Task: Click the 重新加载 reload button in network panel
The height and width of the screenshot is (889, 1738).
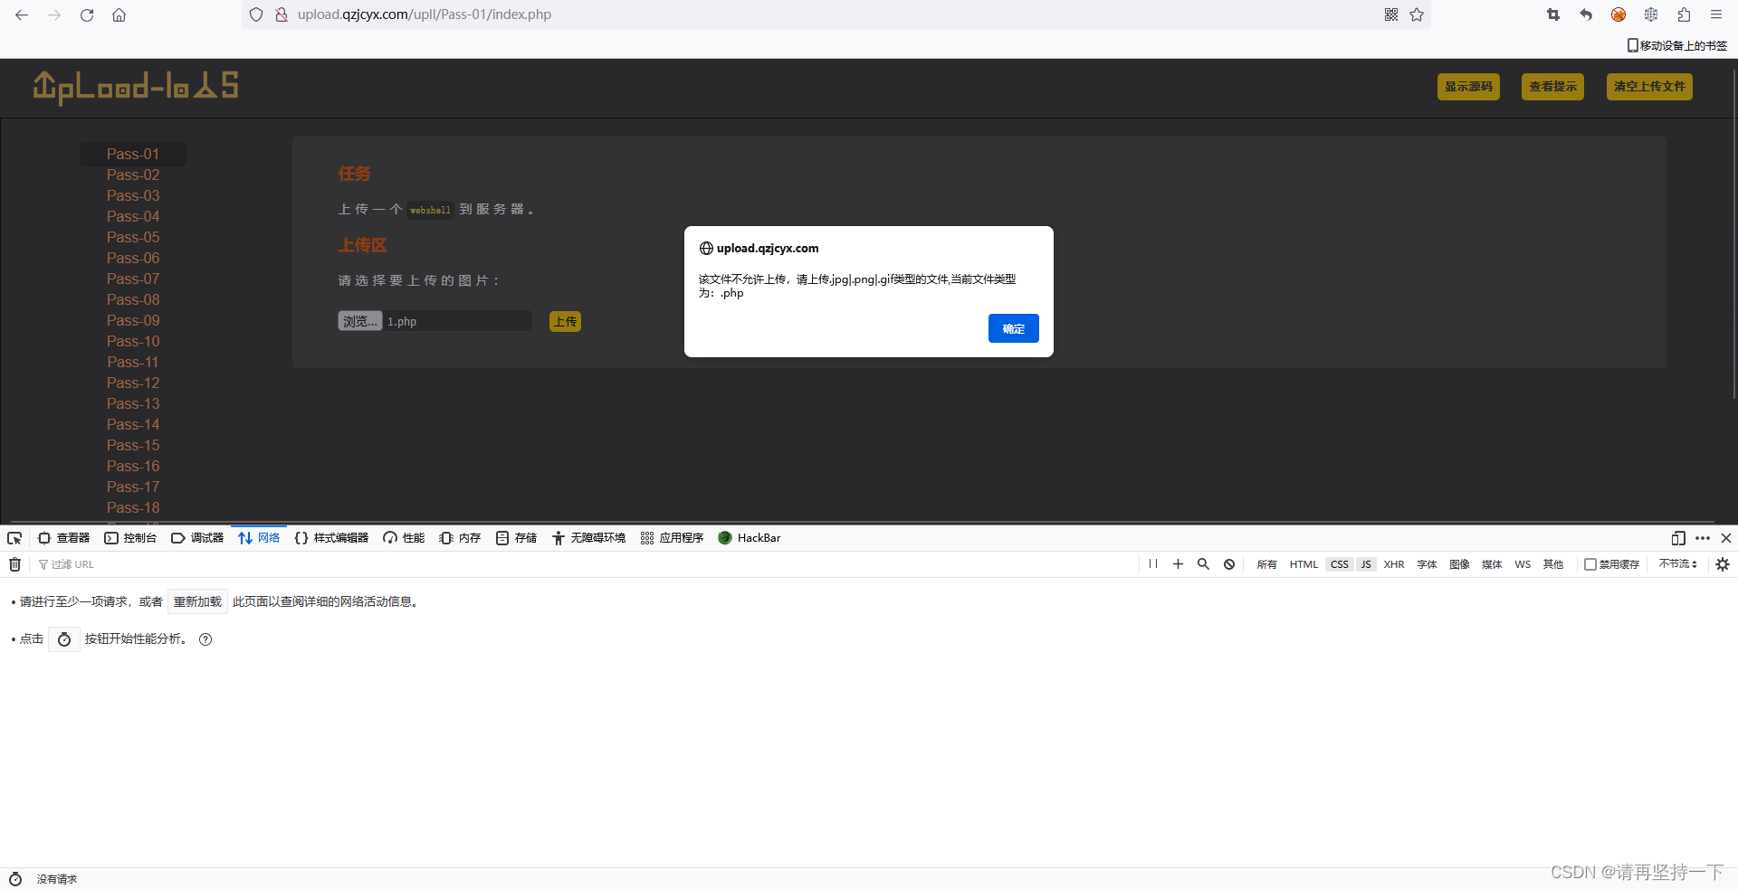Action: click(x=197, y=602)
